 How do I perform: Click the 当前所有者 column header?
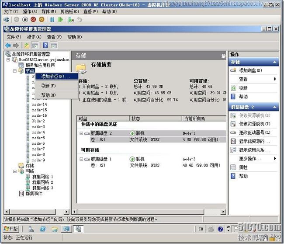204,119
